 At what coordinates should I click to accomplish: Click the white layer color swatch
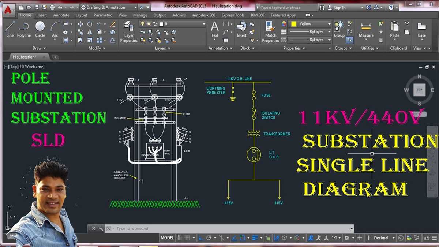click(161, 24)
